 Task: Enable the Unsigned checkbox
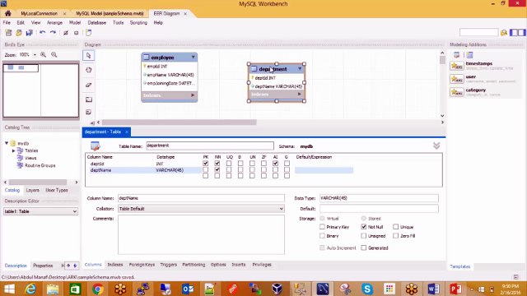(364, 236)
